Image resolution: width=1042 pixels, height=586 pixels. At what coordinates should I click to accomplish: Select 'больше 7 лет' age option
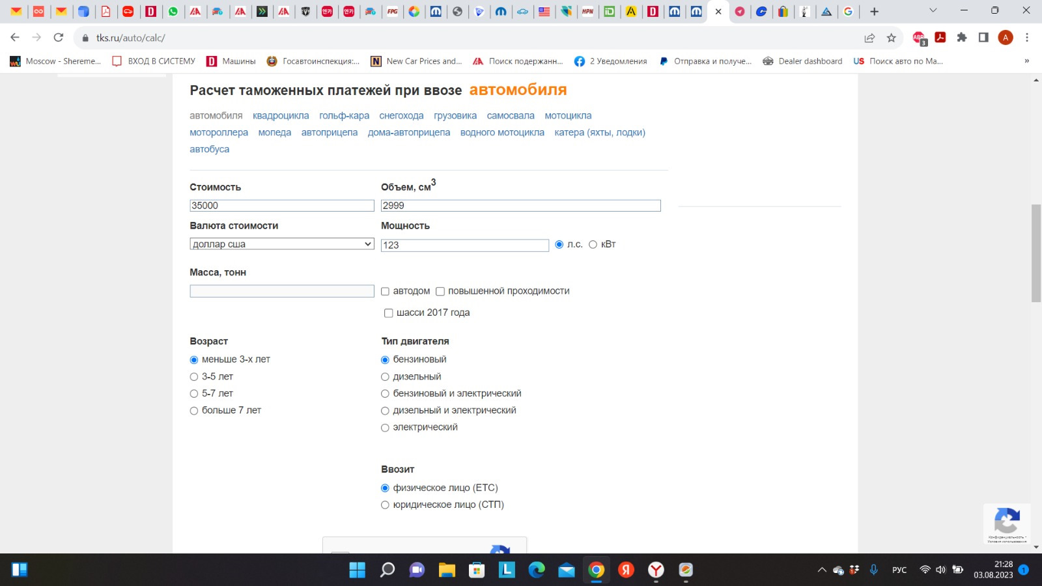coord(193,410)
